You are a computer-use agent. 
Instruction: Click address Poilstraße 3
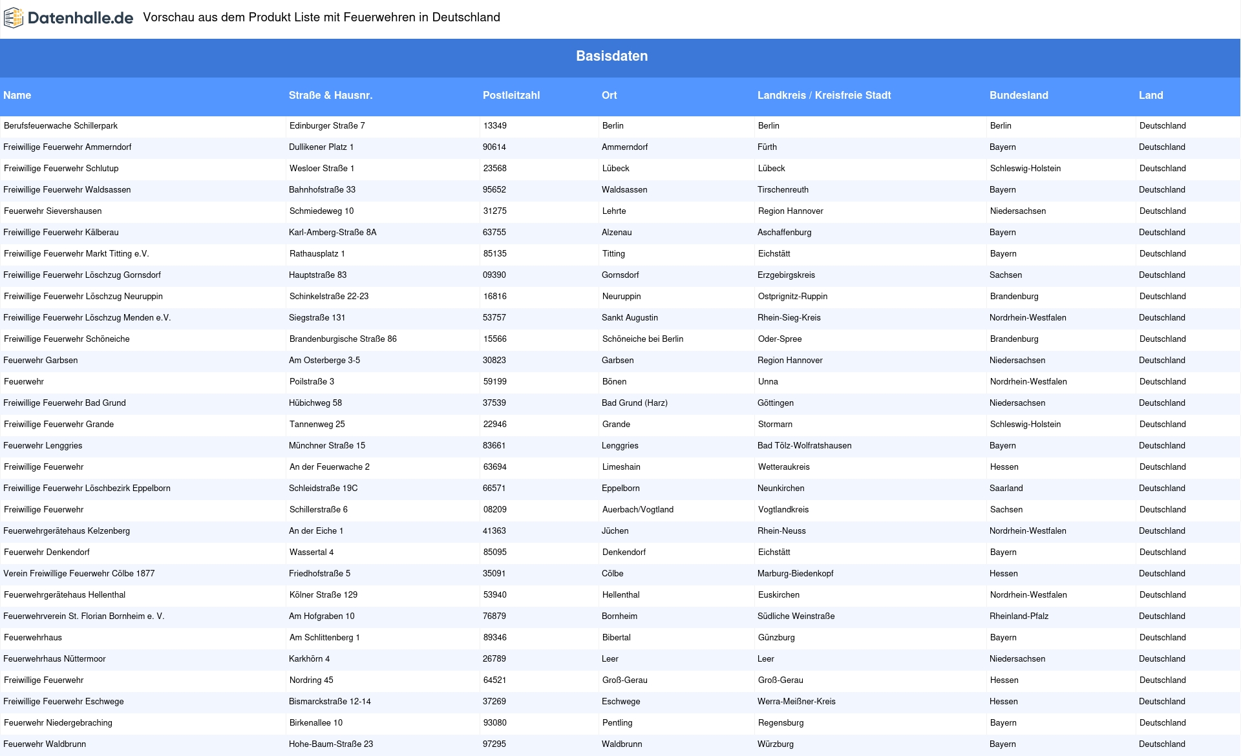coord(312,382)
